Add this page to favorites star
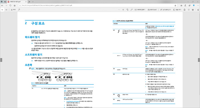Image resolution: width=200 pixels, height=108 pixels. [175, 5]
